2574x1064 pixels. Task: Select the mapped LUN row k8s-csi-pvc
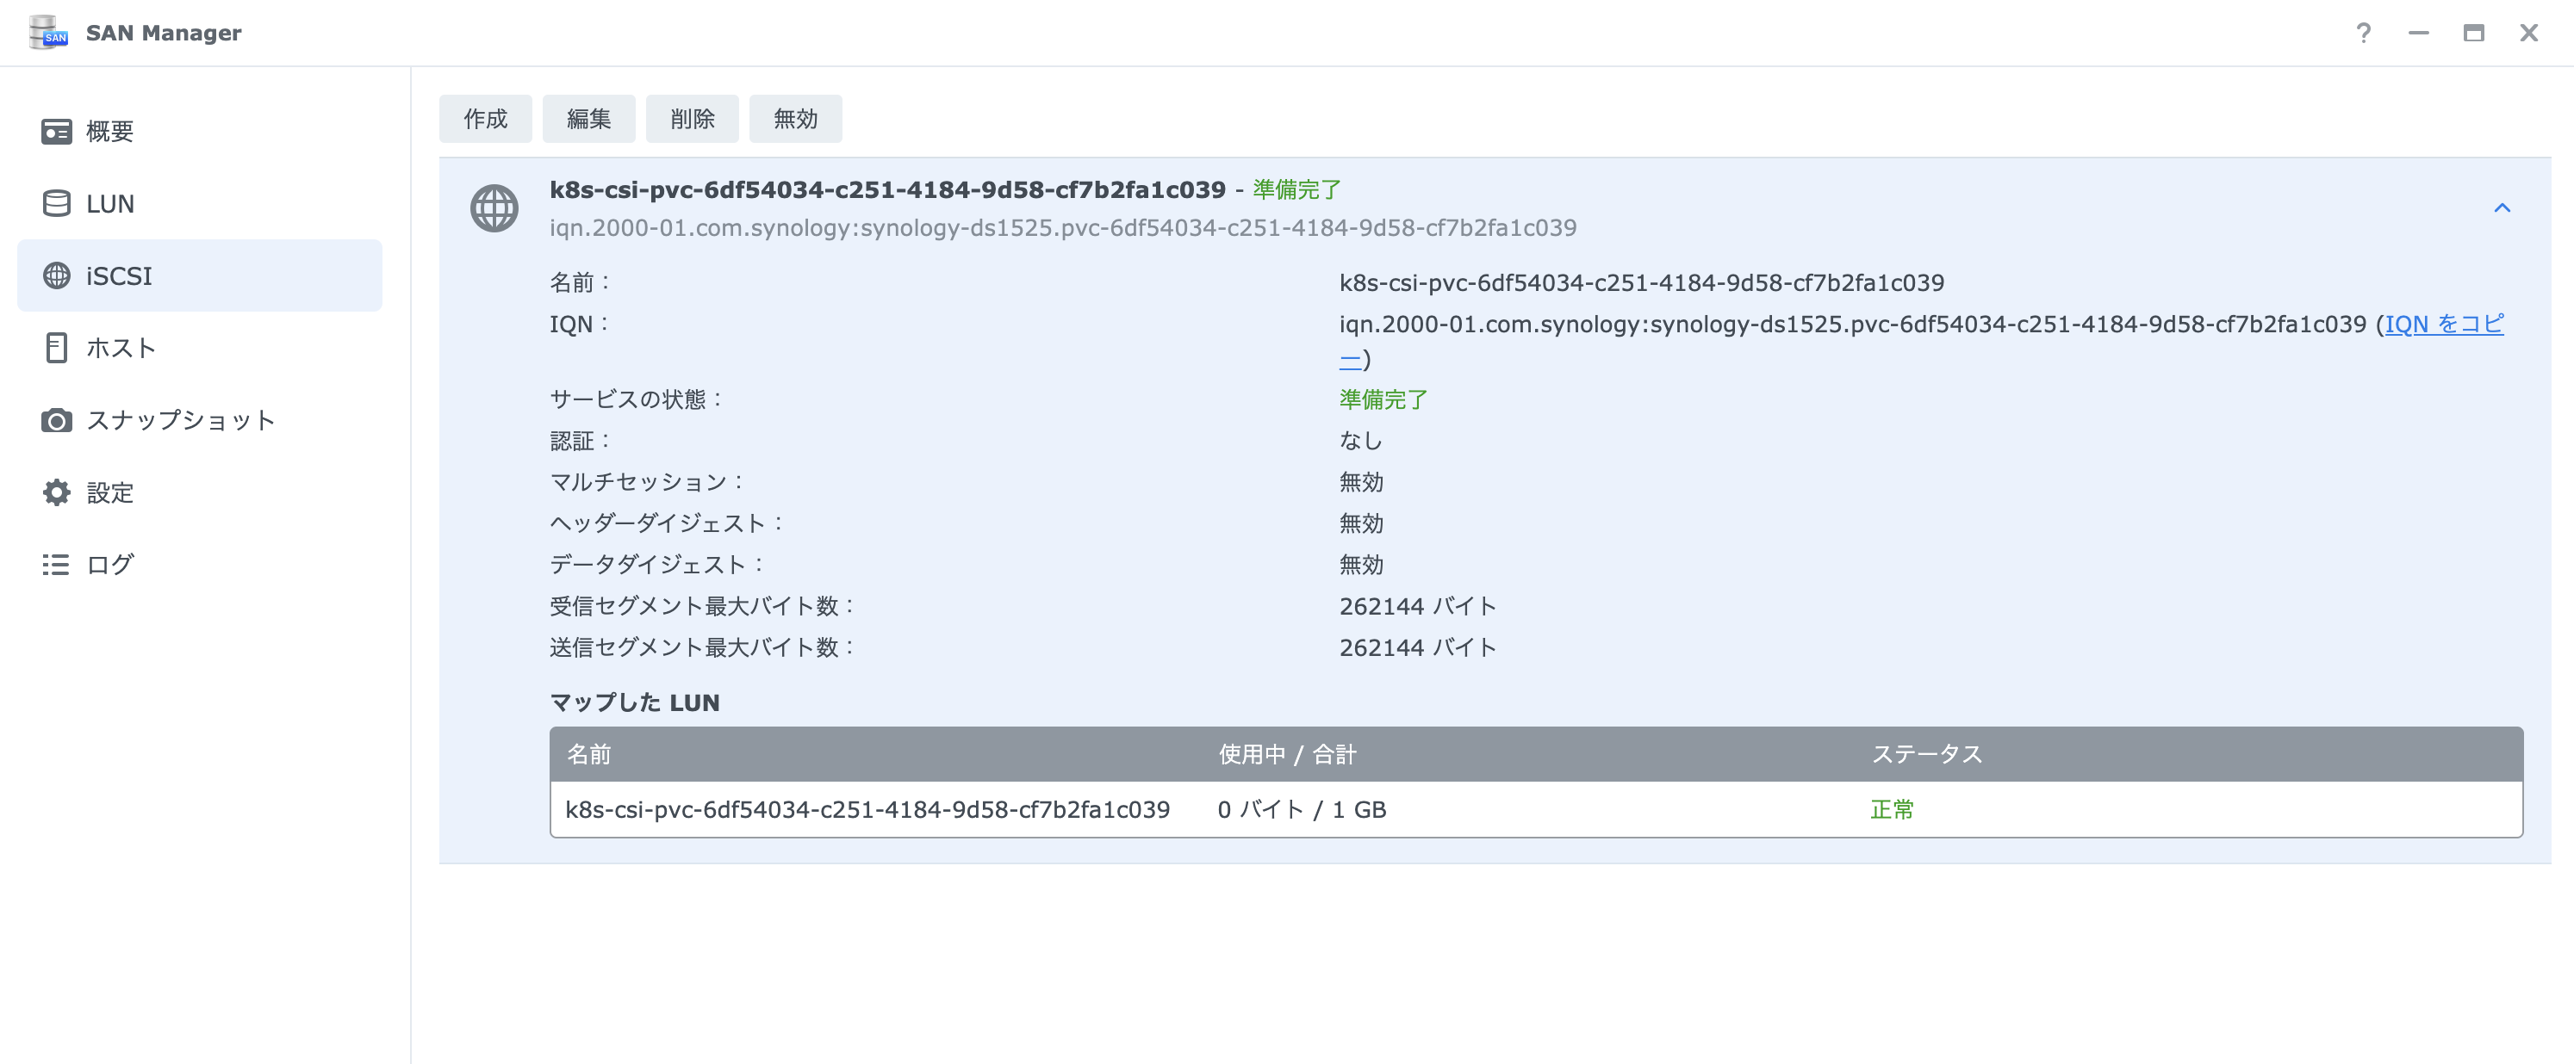click(867, 809)
